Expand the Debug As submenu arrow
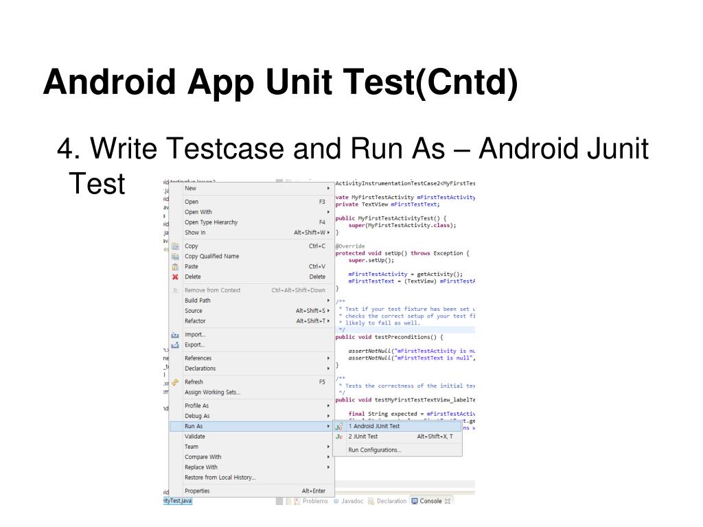Screen dimensions: 703x527 (328, 417)
